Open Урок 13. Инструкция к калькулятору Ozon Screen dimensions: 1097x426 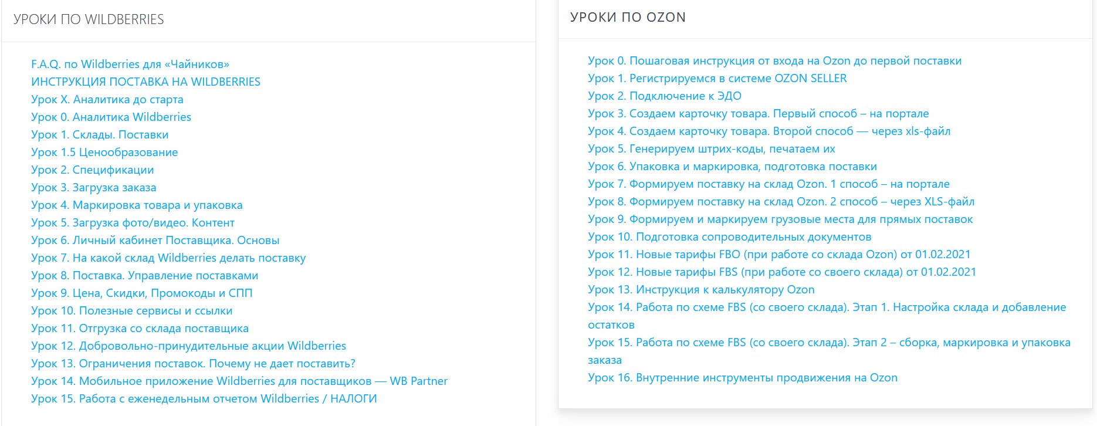(701, 290)
